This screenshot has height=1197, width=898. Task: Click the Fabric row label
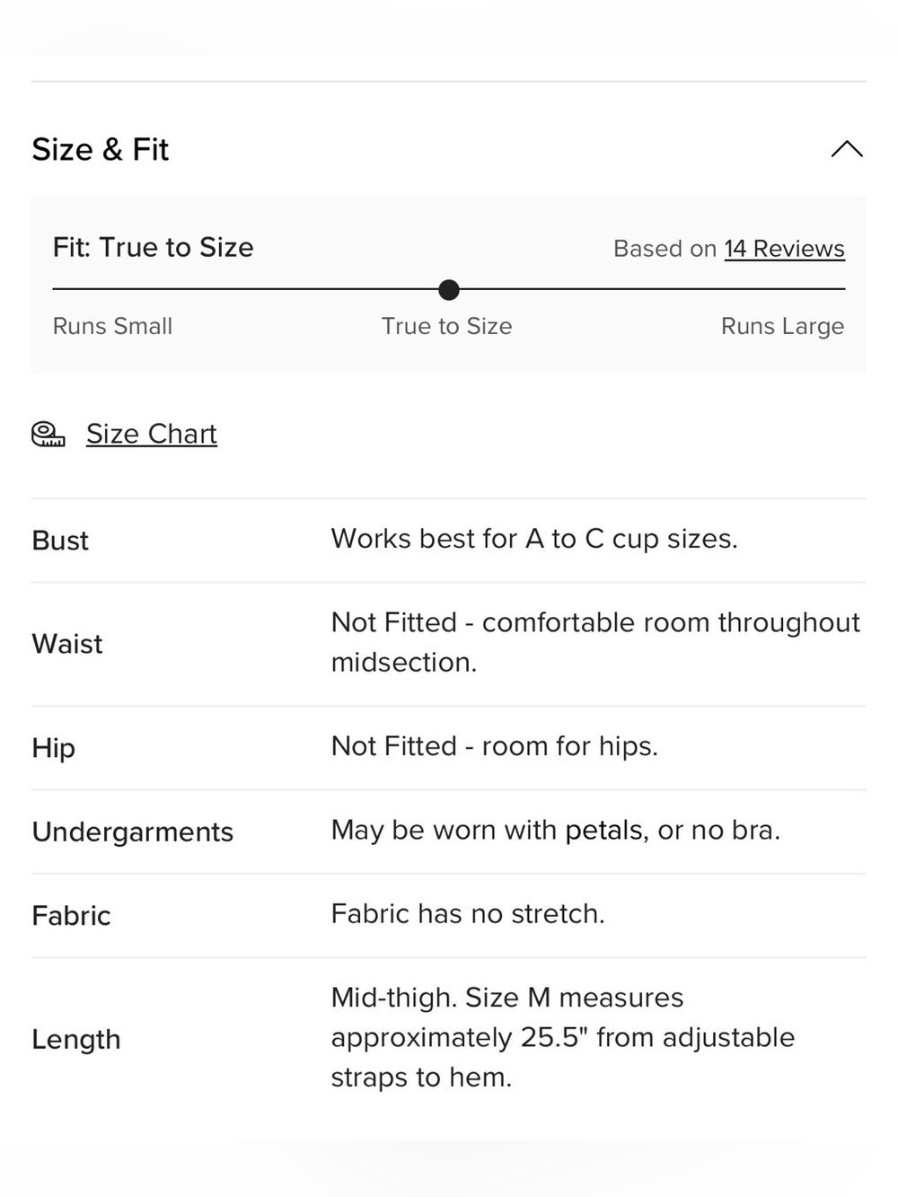click(x=71, y=916)
